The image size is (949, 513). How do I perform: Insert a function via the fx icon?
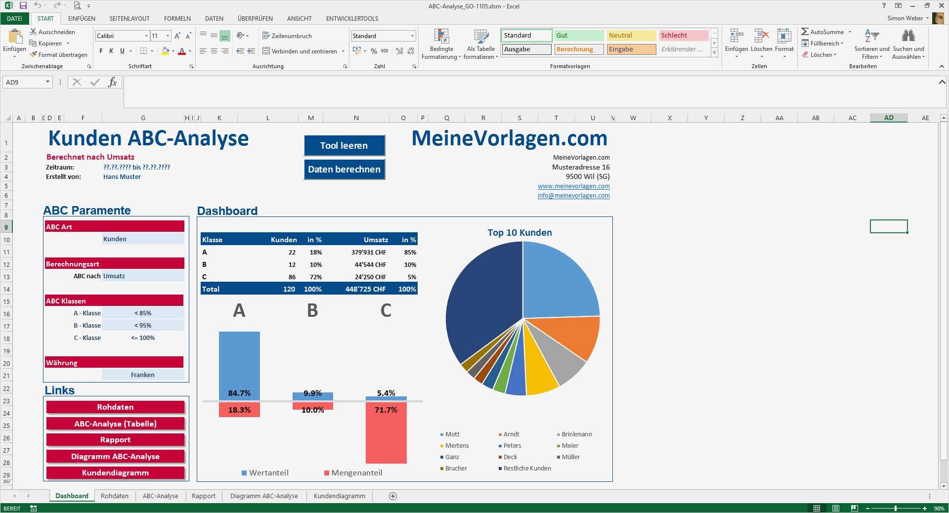(113, 82)
